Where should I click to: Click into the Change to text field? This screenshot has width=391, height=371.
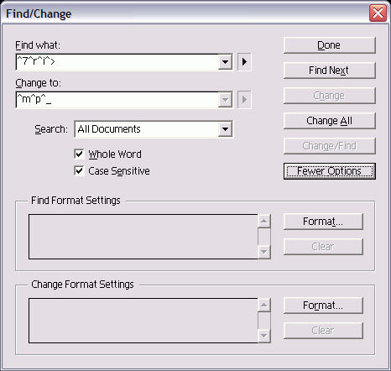click(x=117, y=100)
